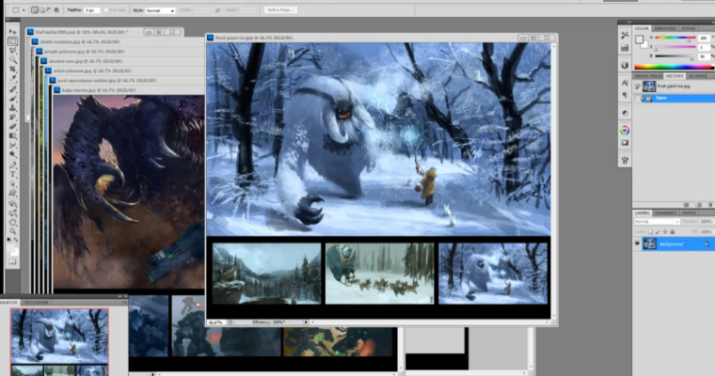Open the tool preset picker arrow
The width and height of the screenshot is (715, 376).
coord(24,10)
